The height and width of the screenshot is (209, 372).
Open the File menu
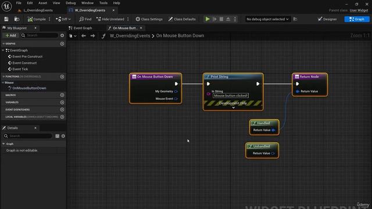[19, 3]
